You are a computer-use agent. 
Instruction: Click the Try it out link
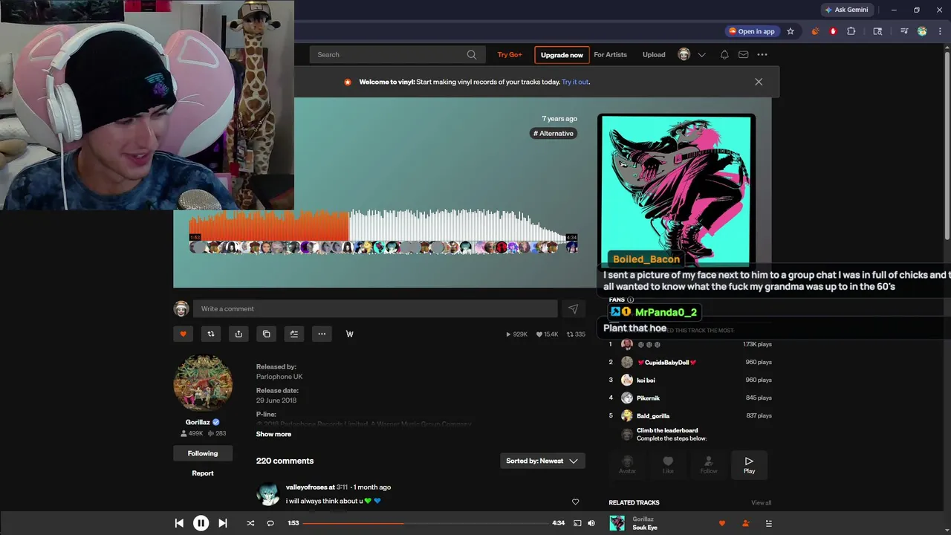(x=575, y=82)
